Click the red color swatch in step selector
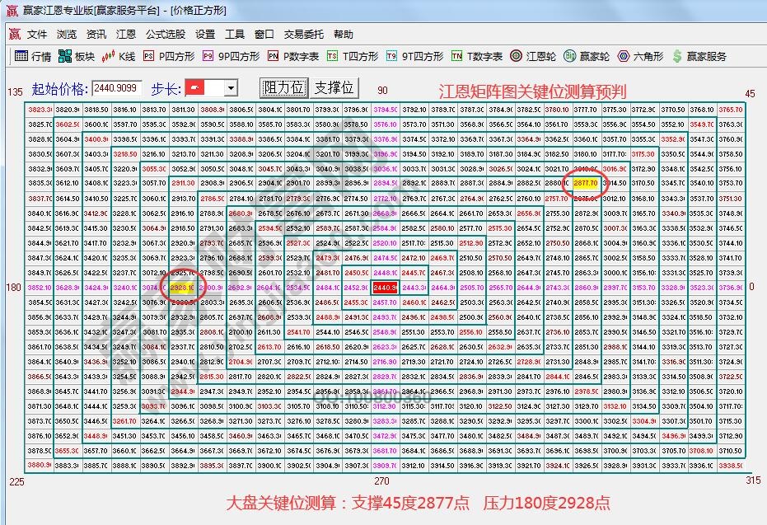The height and width of the screenshot is (525, 767). point(194,87)
